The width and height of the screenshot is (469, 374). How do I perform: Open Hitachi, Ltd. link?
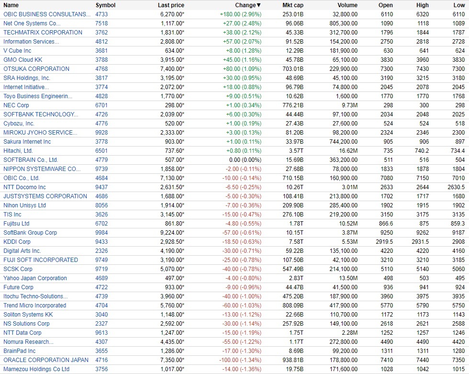click(x=18, y=151)
